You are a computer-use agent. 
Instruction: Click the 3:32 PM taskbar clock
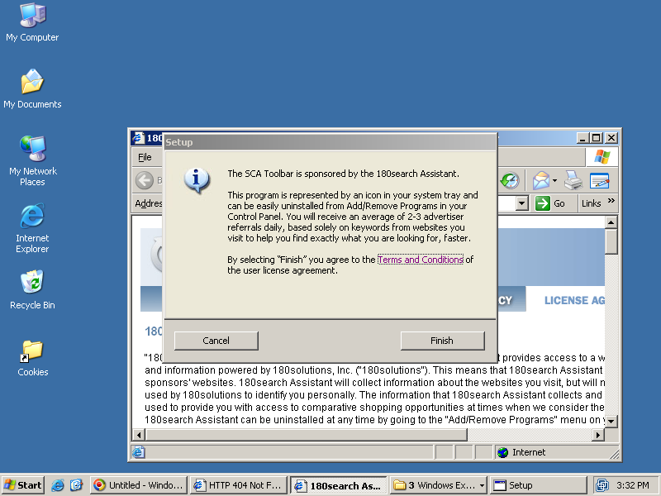click(632, 485)
